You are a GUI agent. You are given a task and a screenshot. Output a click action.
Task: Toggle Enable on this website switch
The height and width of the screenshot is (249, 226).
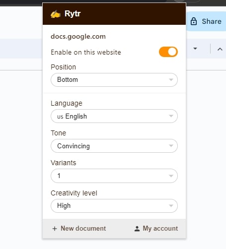coord(168,52)
